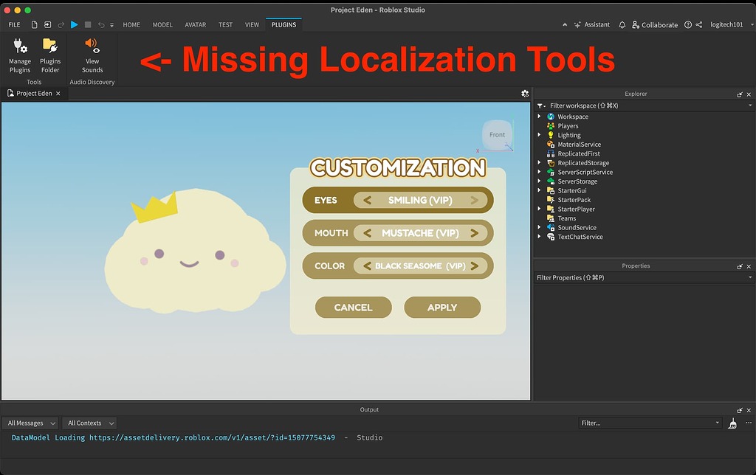The width and height of the screenshot is (756, 475).
Task: Click the redo arrow in the toolbar
Action: click(61, 24)
